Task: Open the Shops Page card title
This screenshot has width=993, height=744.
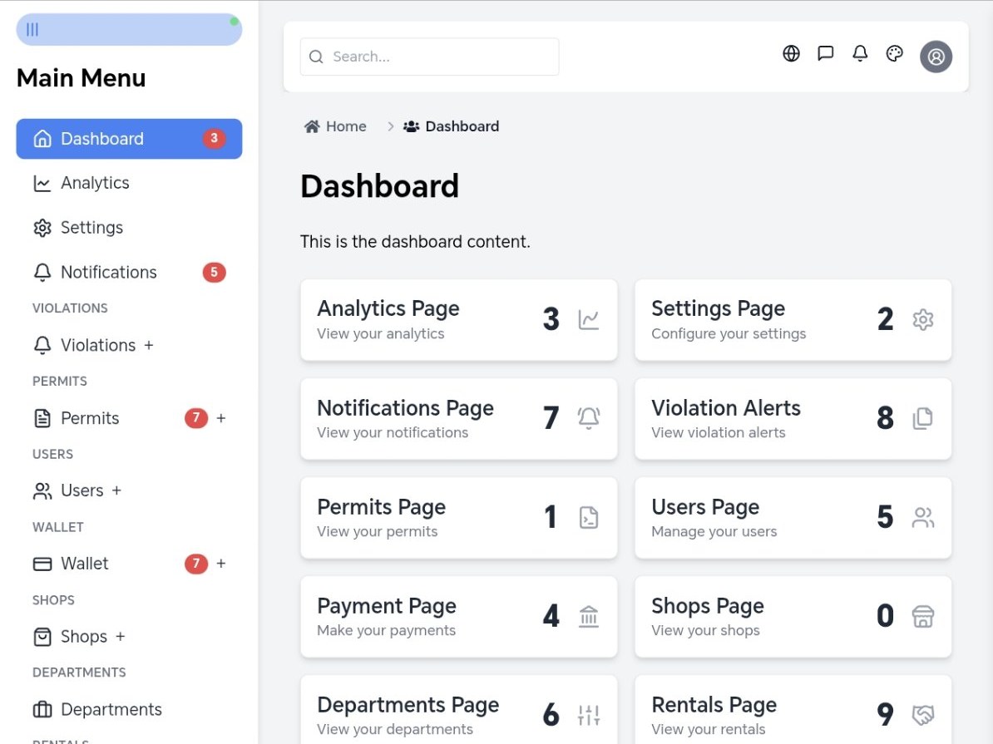Action: click(x=708, y=606)
